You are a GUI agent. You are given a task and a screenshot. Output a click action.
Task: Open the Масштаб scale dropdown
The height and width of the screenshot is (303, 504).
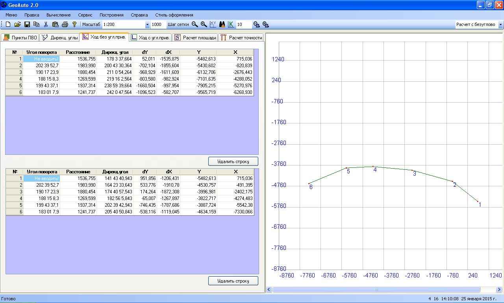click(x=147, y=24)
